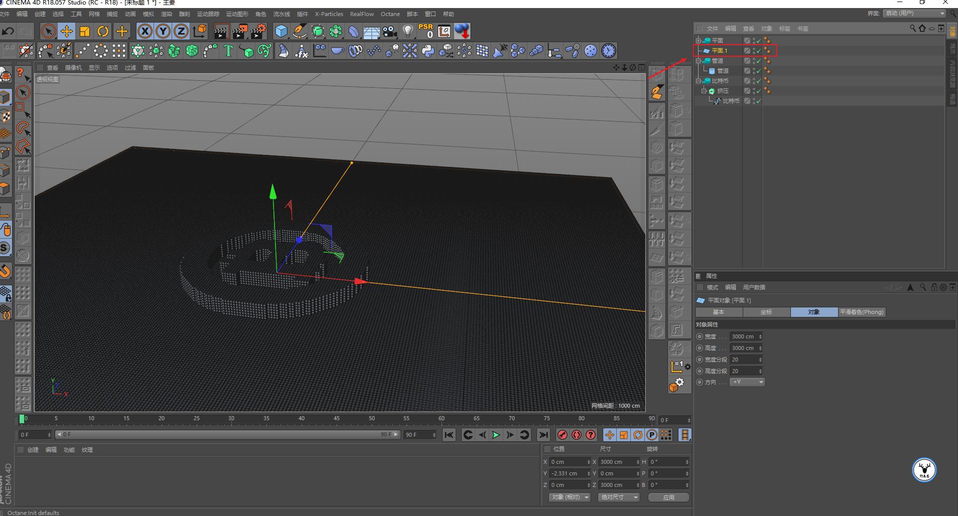Play the animation forward

(496, 435)
